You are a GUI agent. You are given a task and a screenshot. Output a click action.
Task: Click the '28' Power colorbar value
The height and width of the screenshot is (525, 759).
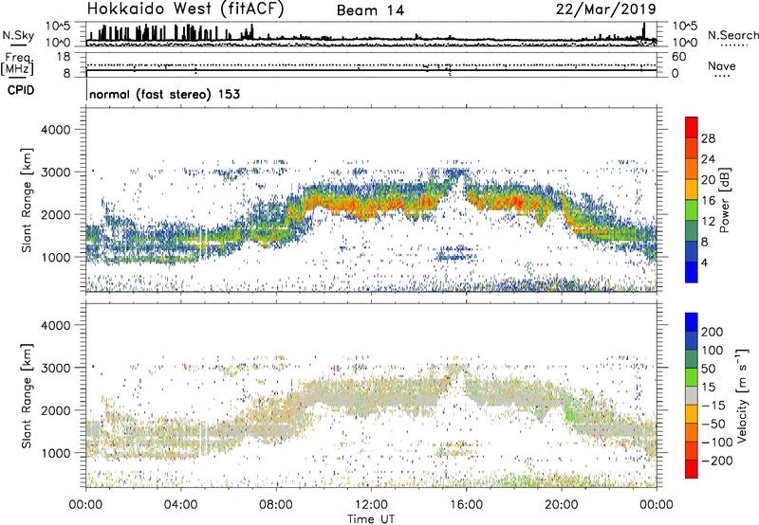point(708,138)
